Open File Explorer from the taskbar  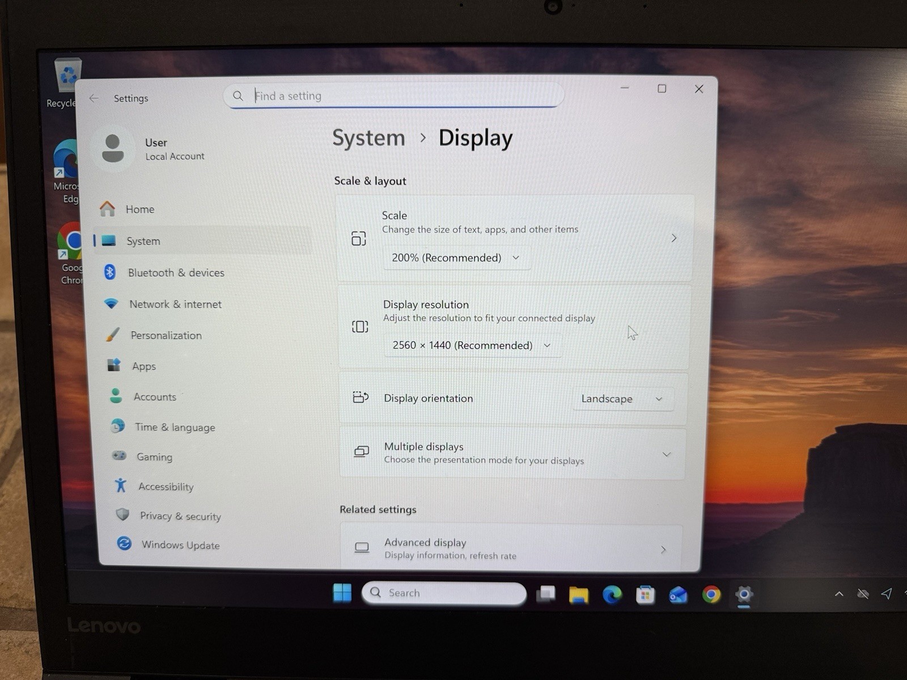(579, 594)
